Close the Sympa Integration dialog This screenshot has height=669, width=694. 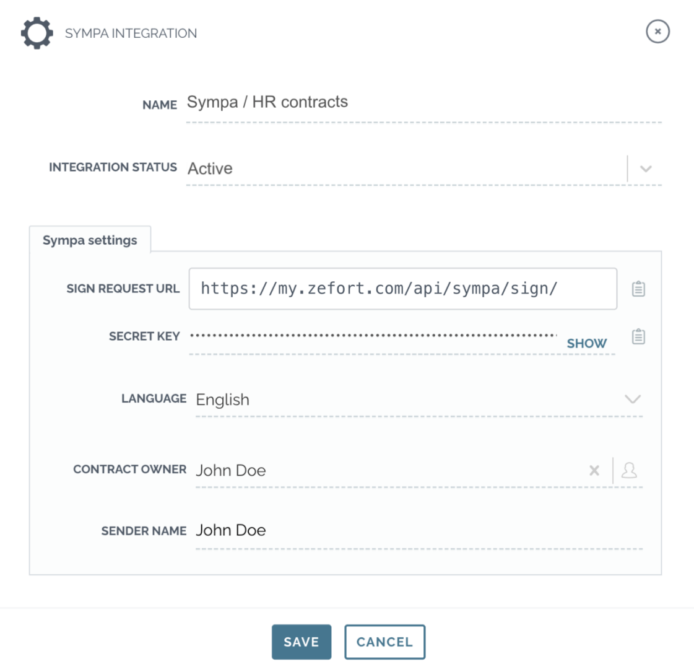click(x=658, y=32)
